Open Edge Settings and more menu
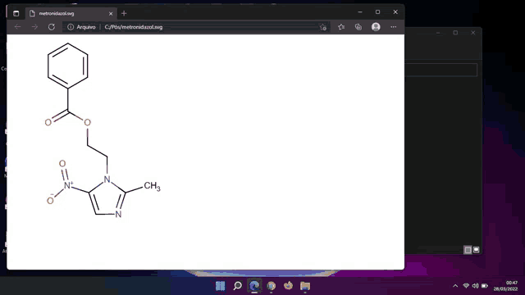 (x=394, y=27)
